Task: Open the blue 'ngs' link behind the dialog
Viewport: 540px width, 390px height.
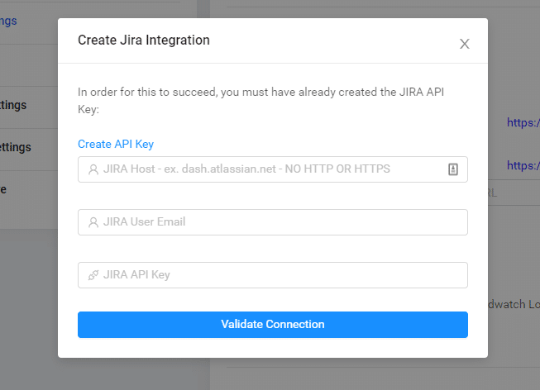Action: pyautogui.click(x=8, y=21)
